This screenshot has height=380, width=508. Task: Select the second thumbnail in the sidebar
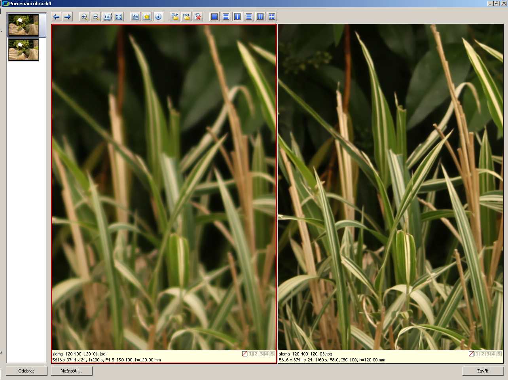pos(24,50)
